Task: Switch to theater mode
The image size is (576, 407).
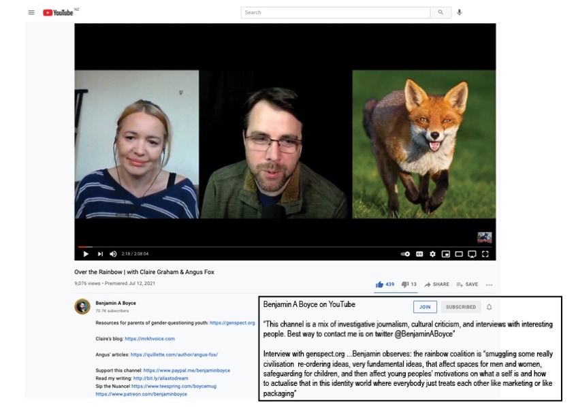Action: [459, 254]
